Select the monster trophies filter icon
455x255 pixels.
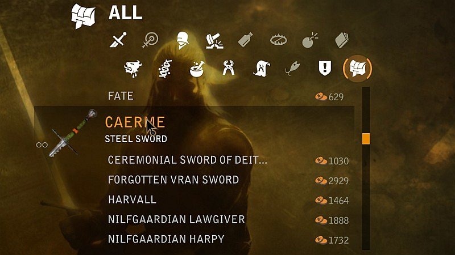pyautogui.click(x=133, y=69)
